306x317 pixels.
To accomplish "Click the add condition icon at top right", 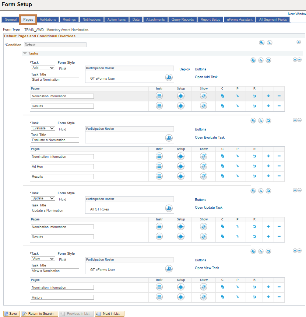I will click(299, 42).
